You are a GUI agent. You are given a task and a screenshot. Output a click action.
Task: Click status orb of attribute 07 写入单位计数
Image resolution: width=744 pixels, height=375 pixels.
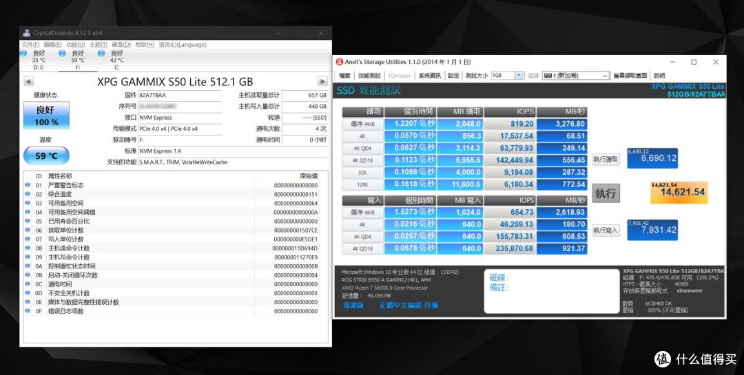[x=28, y=239]
